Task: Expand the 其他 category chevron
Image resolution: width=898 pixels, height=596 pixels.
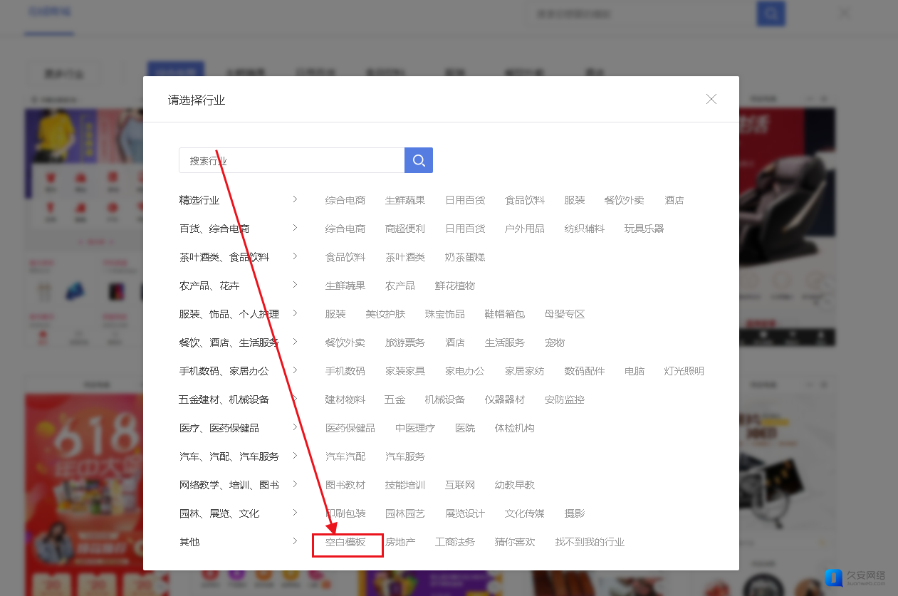Action: point(295,541)
